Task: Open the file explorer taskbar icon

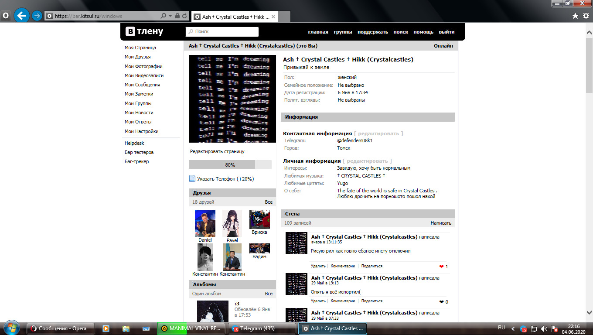Action: coord(126,328)
